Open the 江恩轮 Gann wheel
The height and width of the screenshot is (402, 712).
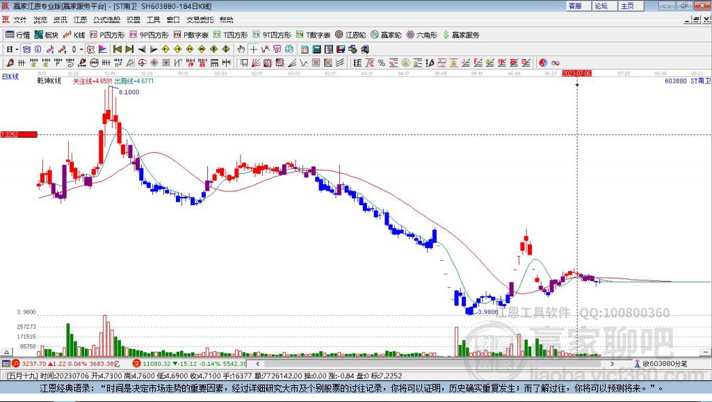point(350,35)
